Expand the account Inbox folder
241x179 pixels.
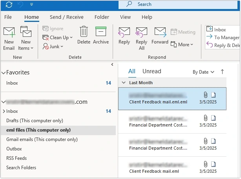click(x=4, y=111)
